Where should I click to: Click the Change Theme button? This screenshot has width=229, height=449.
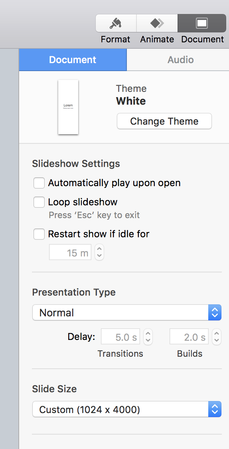coord(164,121)
